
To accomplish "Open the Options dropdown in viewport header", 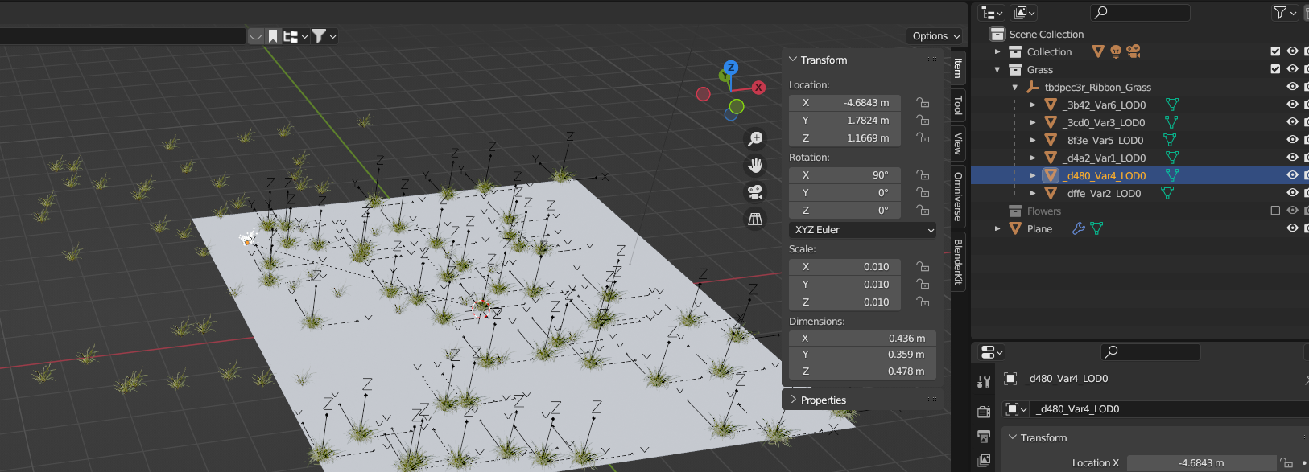I will click(x=935, y=36).
